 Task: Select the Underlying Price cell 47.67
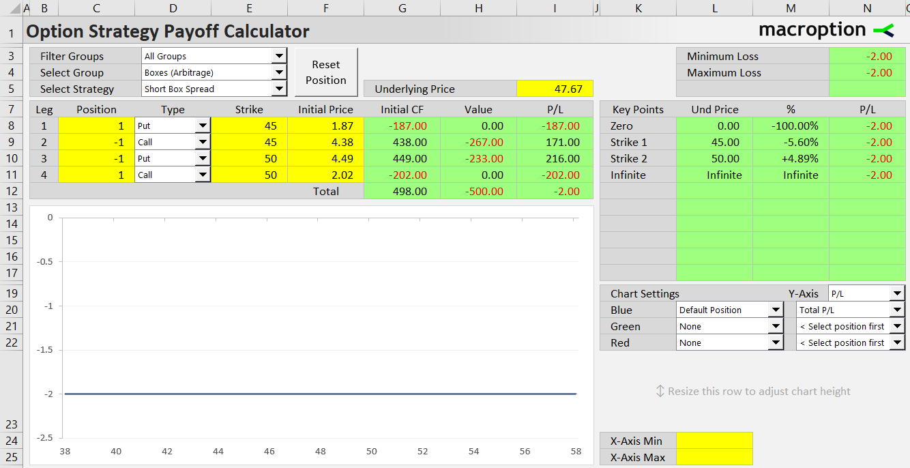(x=555, y=89)
